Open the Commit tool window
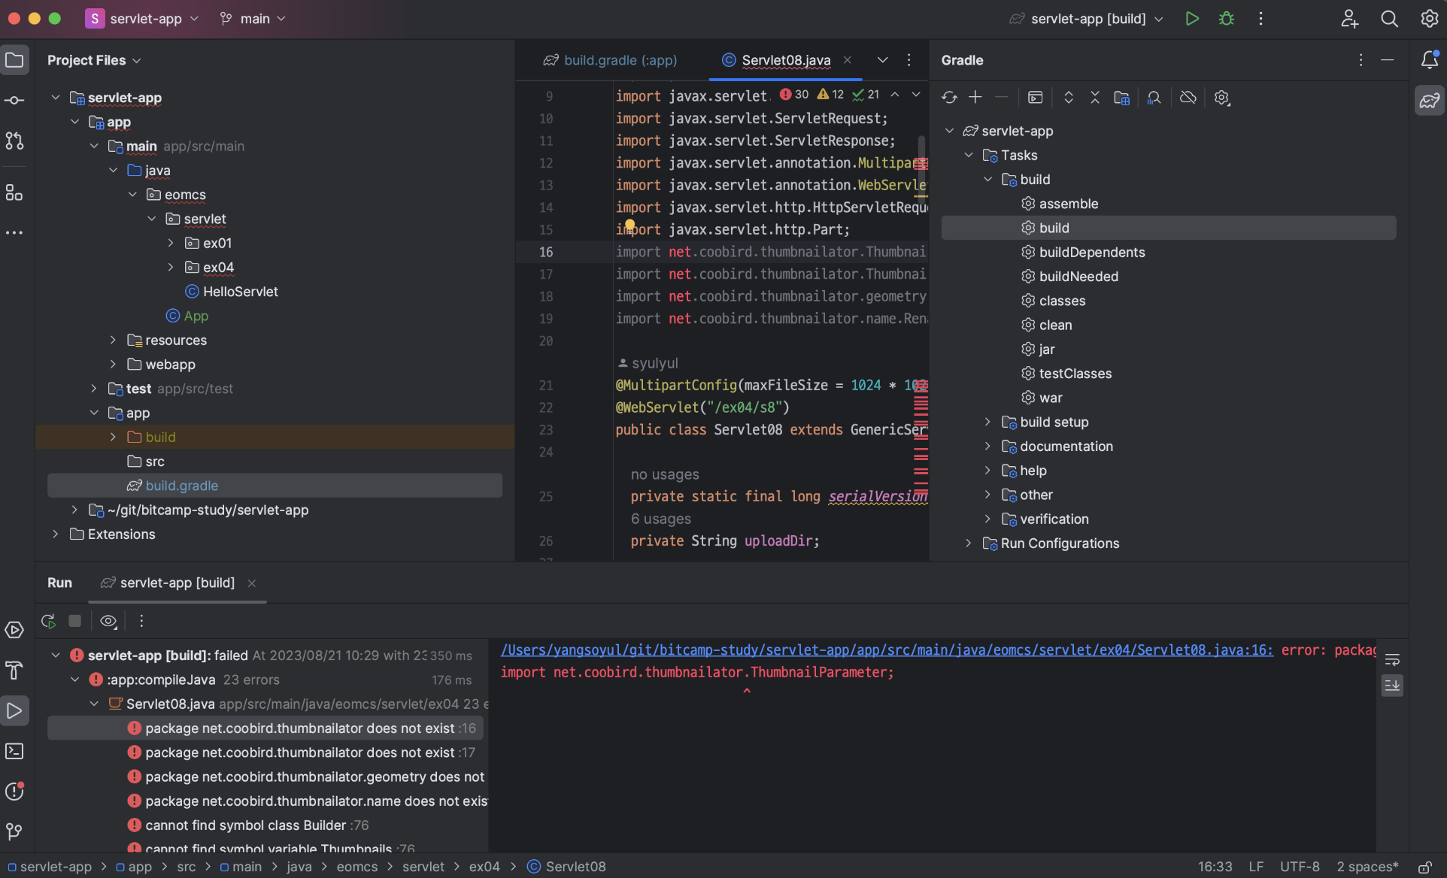This screenshot has width=1447, height=878. tap(14, 101)
